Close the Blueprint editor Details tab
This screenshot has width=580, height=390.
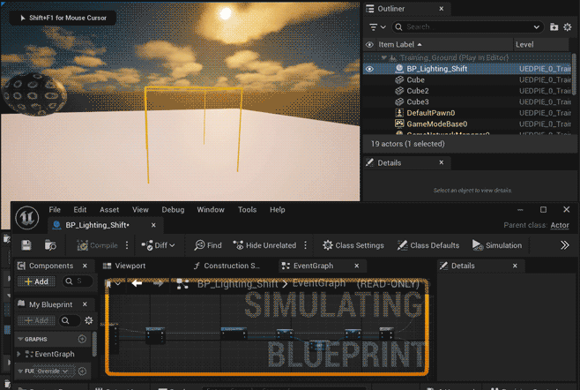coord(515,266)
